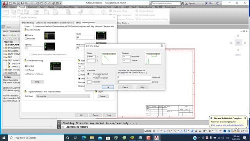Open the annotation scale 1:1 dropdown
250x141 pixels.
tap(205, 131)
